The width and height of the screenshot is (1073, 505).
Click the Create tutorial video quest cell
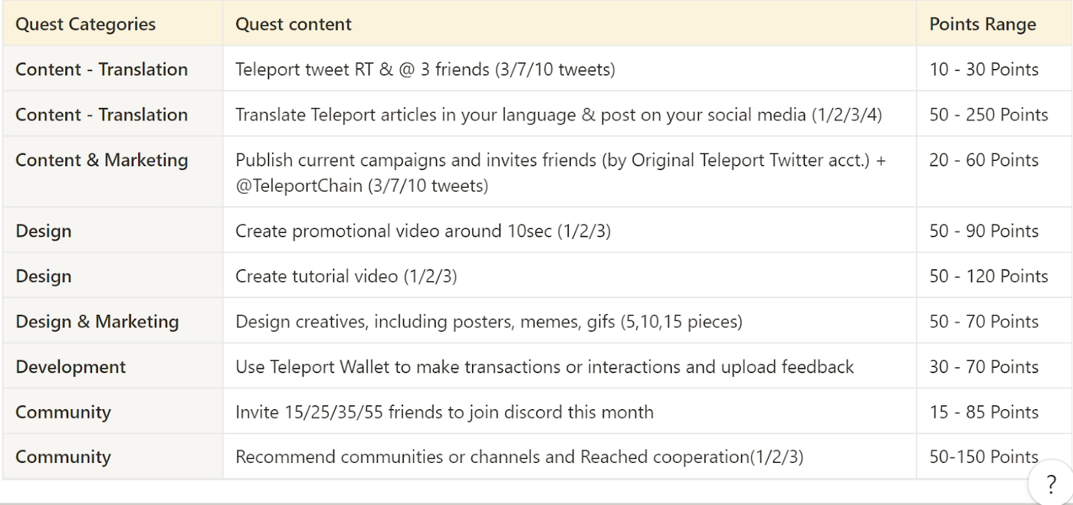(569, 276)
